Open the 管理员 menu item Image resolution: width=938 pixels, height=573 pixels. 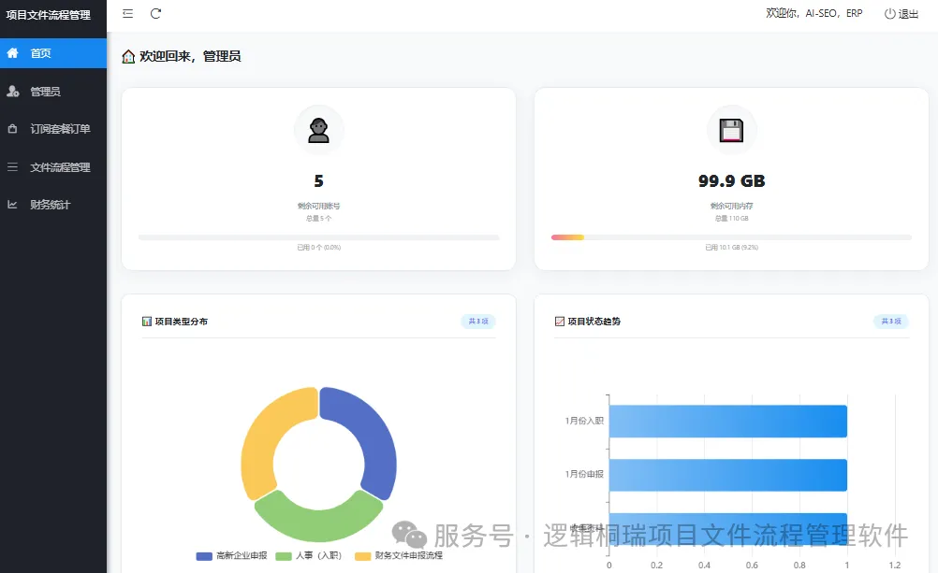53,92
